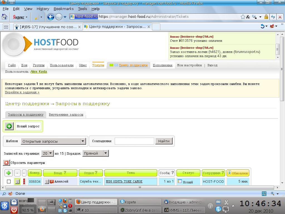Open the Bookmarks menu

pyautogui.click(x=64, y=9)
